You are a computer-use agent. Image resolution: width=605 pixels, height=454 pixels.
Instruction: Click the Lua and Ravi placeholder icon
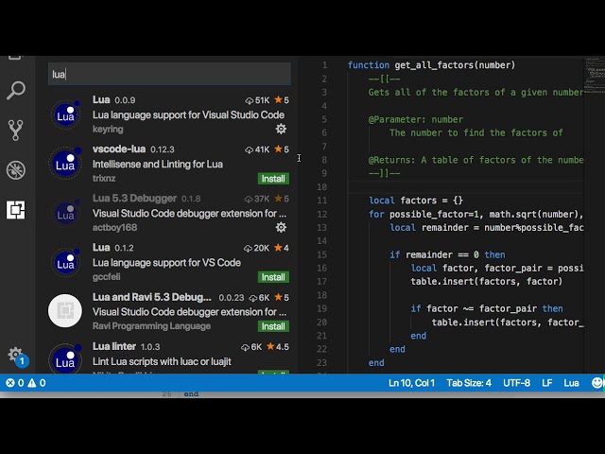pos(65,311)
